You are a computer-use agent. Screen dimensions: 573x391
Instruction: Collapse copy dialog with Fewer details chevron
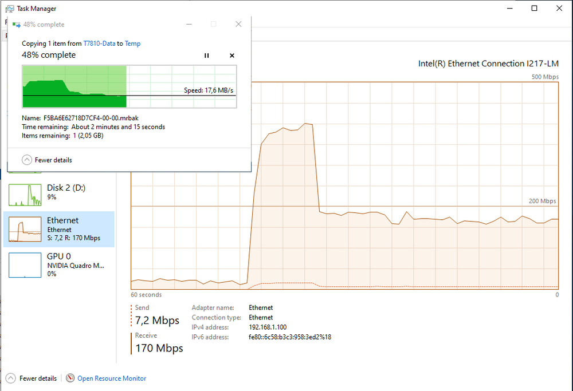click(27, 160)
